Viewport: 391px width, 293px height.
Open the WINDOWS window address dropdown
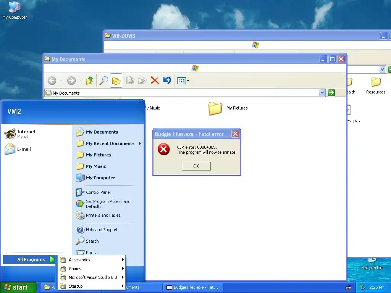click(x=382, y=69)
